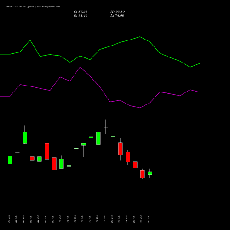Image resolution: width=230 pixels, height=230 pixels.
Task: Select the 10 Feb date label
Action: coord(60,219)
